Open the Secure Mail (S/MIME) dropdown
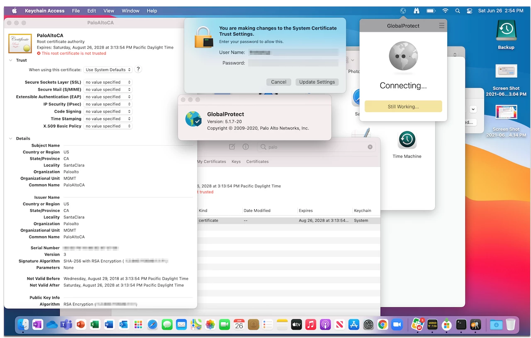The height and width of the screenshot is (338, 531). click(108, 90)
